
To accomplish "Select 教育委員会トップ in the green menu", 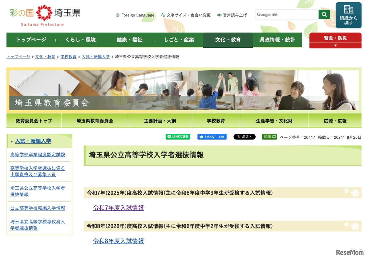I will click(x=34, y=121).
